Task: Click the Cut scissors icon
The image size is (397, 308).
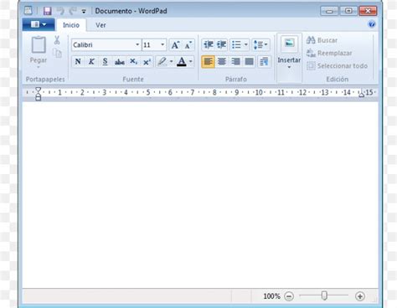Action: [57, 40]
